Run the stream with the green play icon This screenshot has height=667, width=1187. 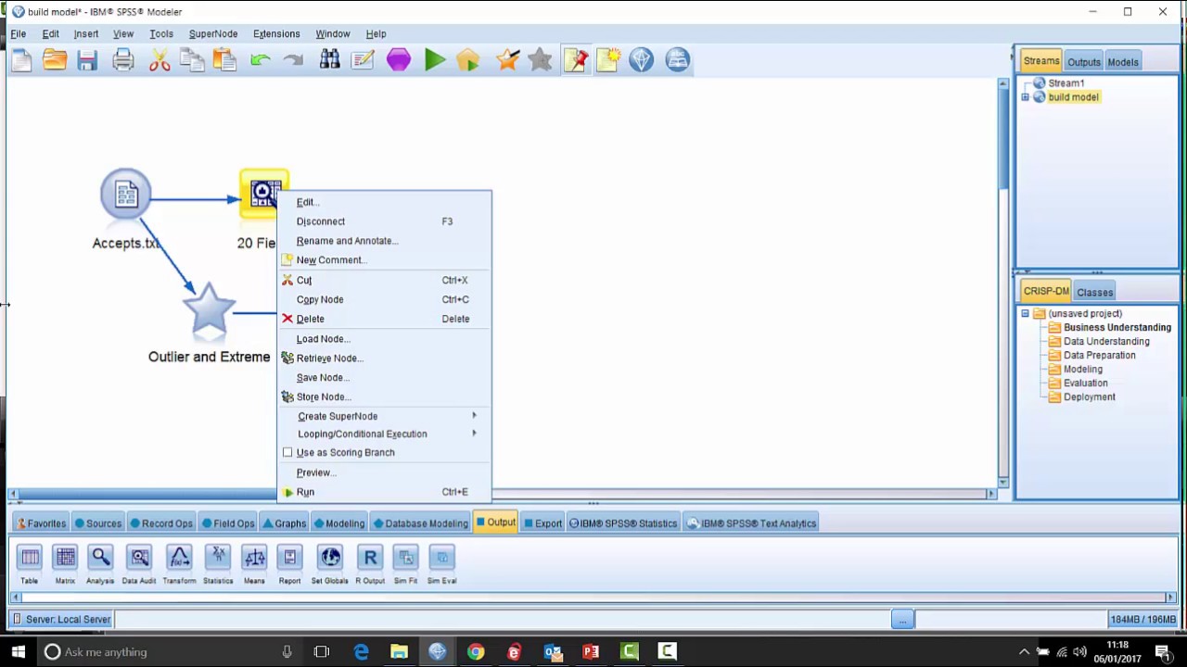[434, 60]
